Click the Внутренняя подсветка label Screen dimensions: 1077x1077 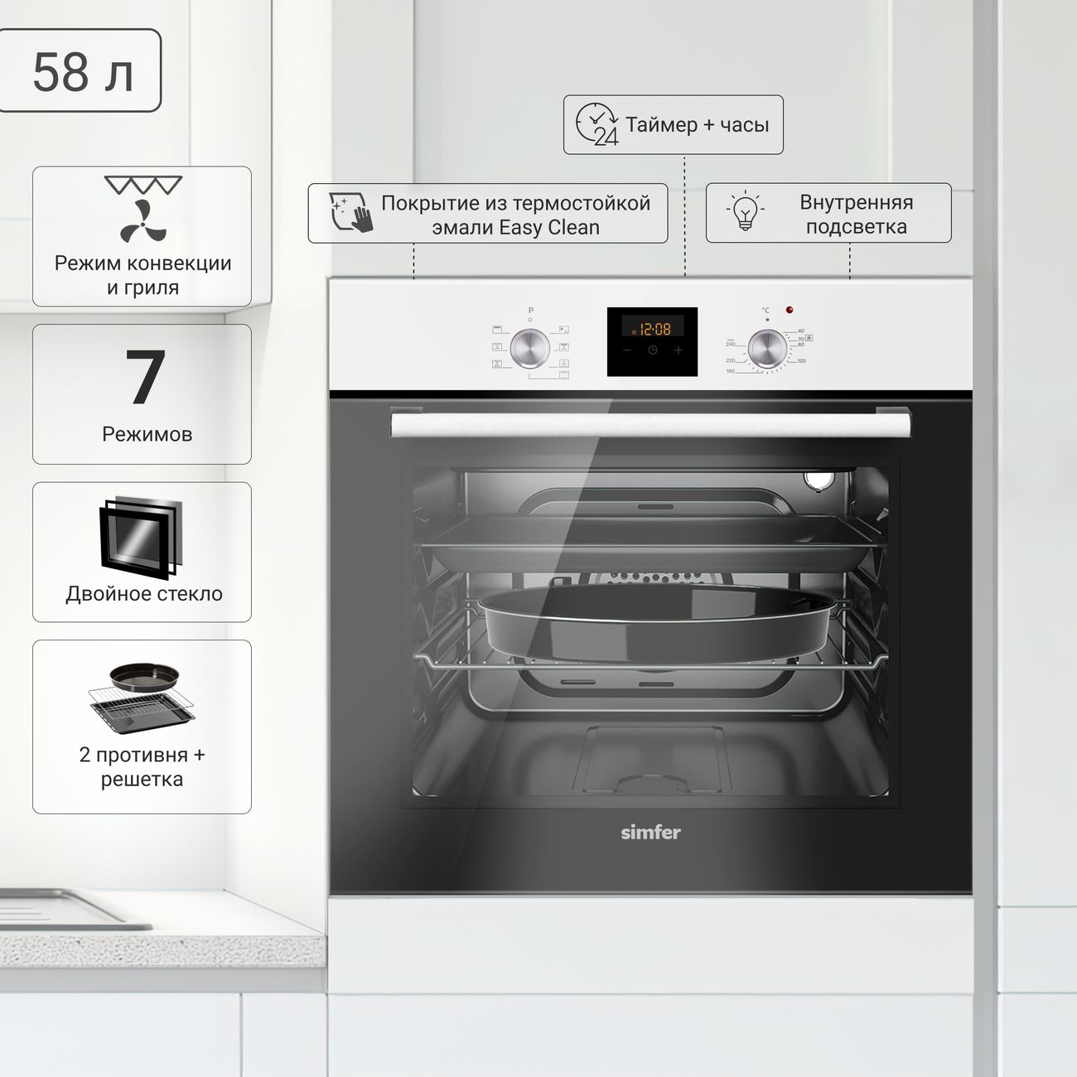(856, 214)
